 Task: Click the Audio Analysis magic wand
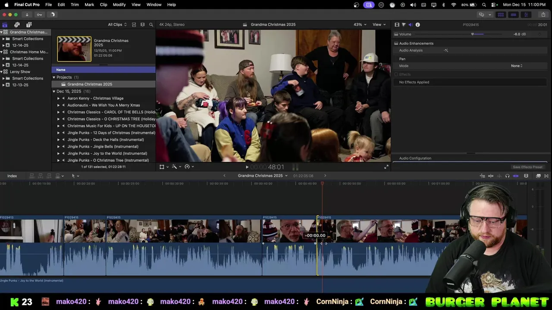[446, 50]
